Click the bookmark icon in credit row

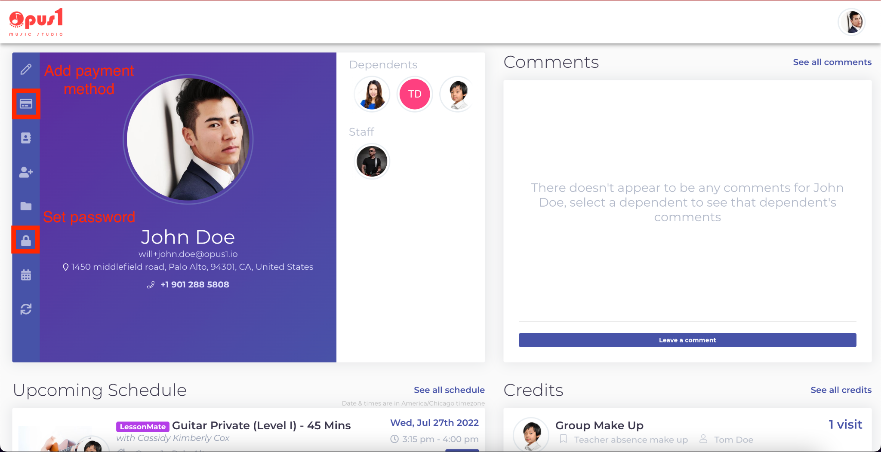pyautogui.click(x=563, y=439)
